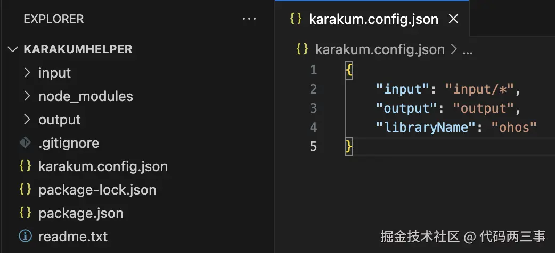555x253 pixels.
Task: Collapse the KARAKUMHELPER project root
Action: pos(13,49)
